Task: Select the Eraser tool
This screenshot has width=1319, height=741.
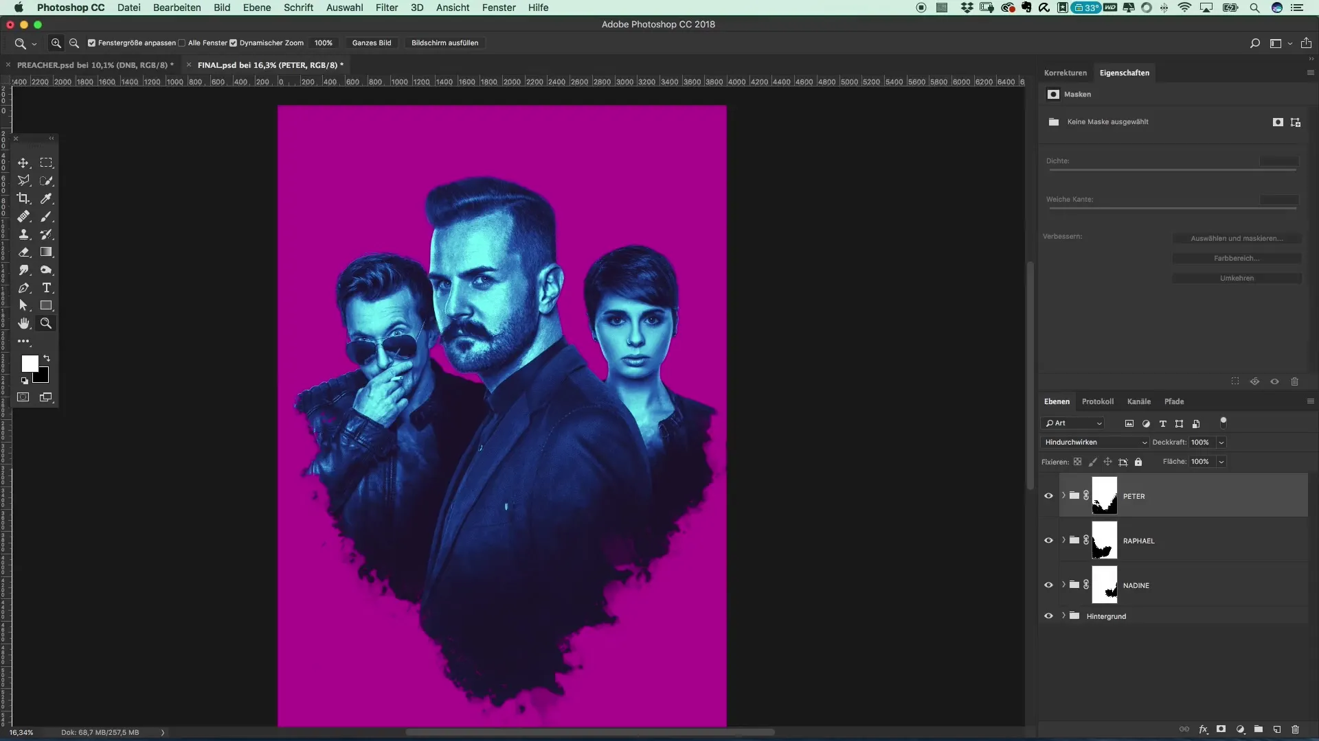Action: (x=23, y=252)
